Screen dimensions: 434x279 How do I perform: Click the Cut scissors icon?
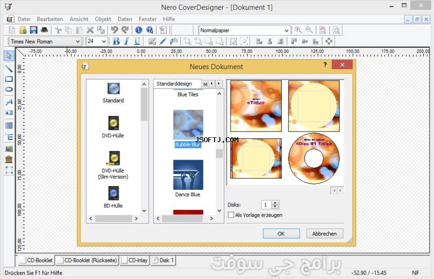[58, 30]
